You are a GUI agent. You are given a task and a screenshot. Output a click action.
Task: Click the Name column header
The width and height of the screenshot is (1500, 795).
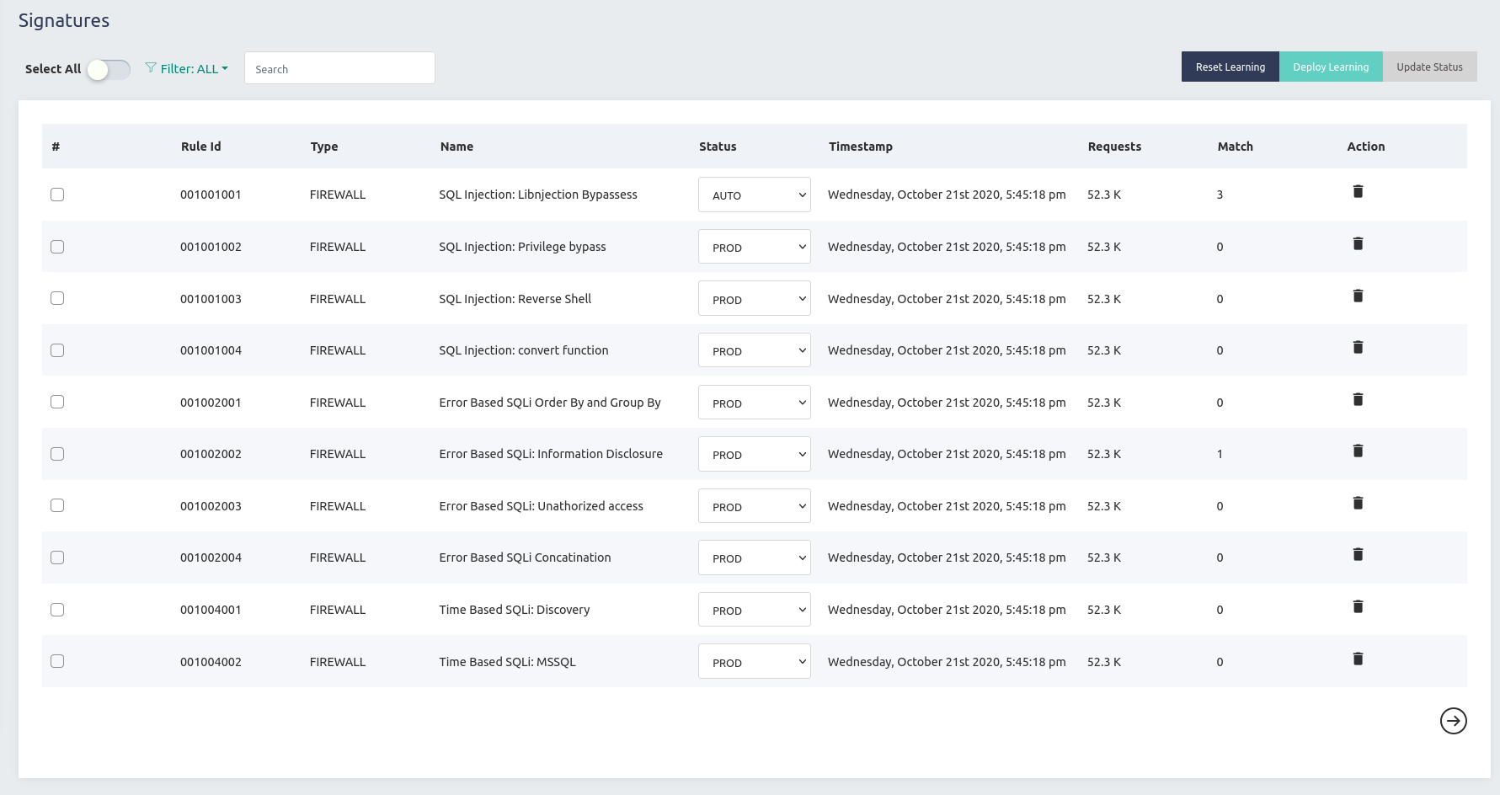pos(456,147)
